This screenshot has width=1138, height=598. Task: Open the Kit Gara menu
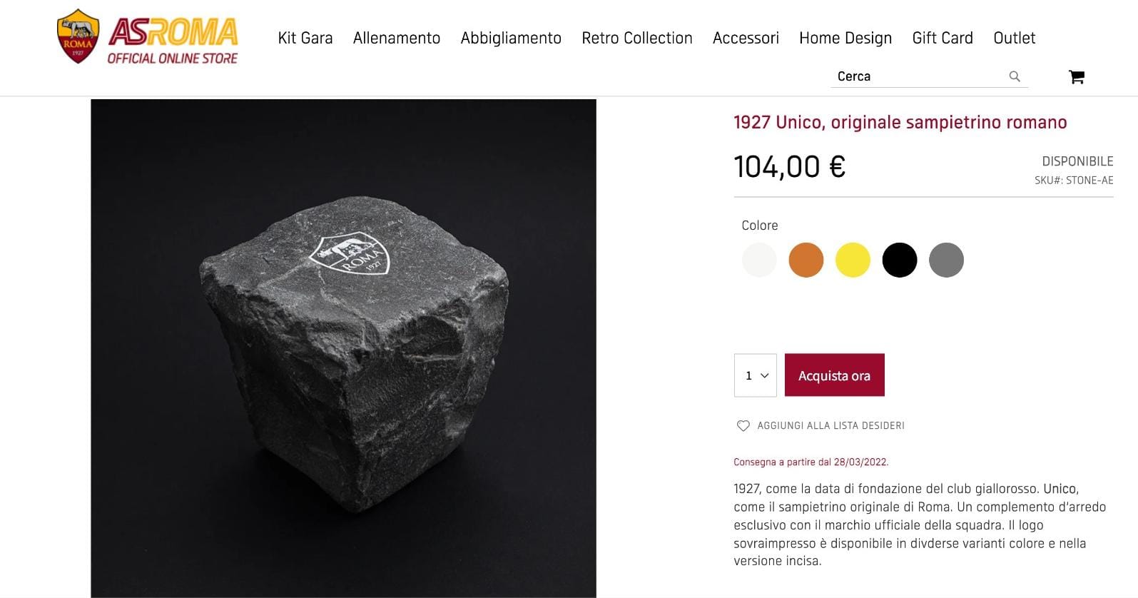pyautogui.click(x=305, y=38)
